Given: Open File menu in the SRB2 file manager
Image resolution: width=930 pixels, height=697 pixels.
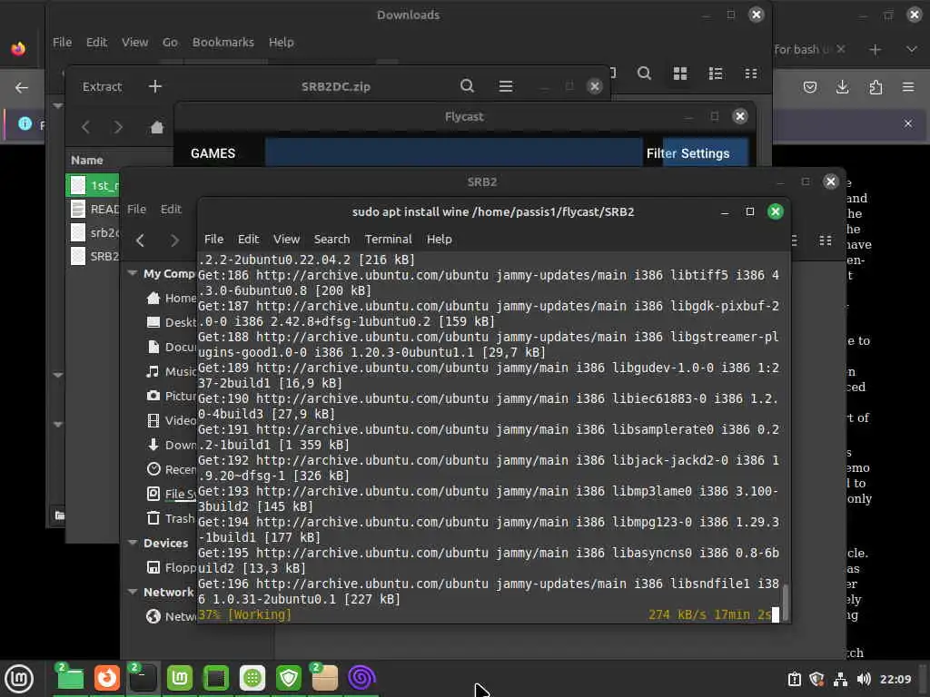Looking at the screenshot, I should coord(136,209).
